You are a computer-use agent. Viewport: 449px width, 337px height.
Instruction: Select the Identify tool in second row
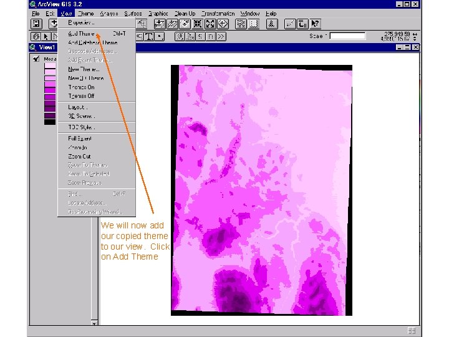click(36, 36)
